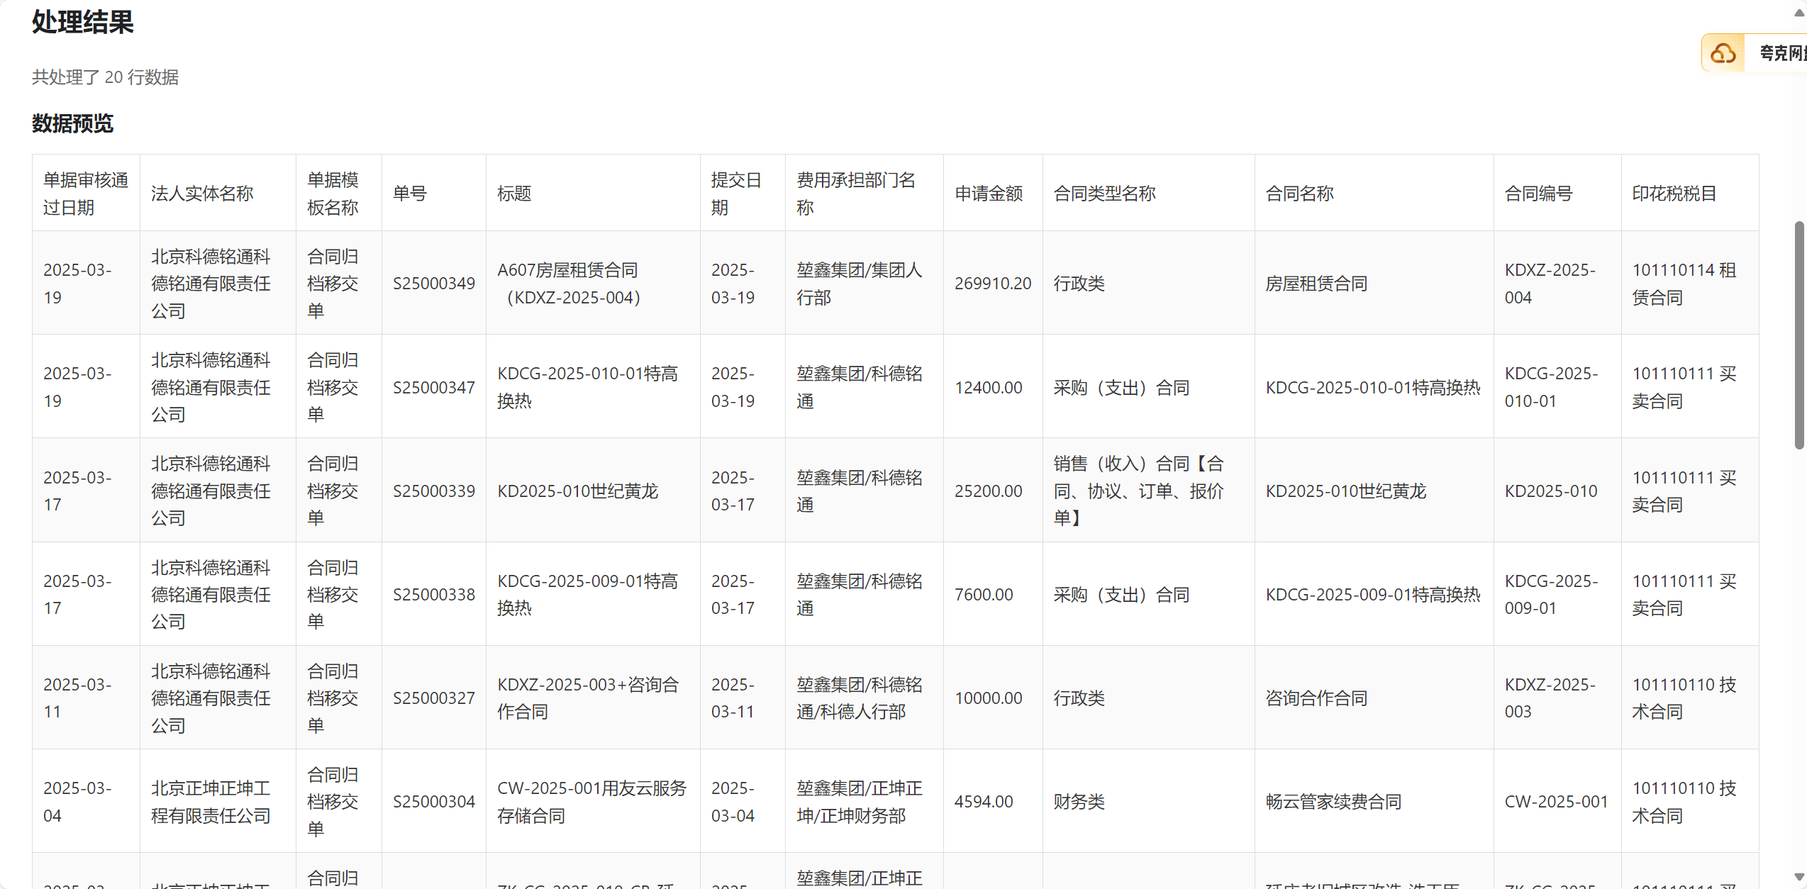The height and width of the screenshot is (889, 1807).
Task: Click contract number CW-2025-001 cell
Action: (1556, 802)
